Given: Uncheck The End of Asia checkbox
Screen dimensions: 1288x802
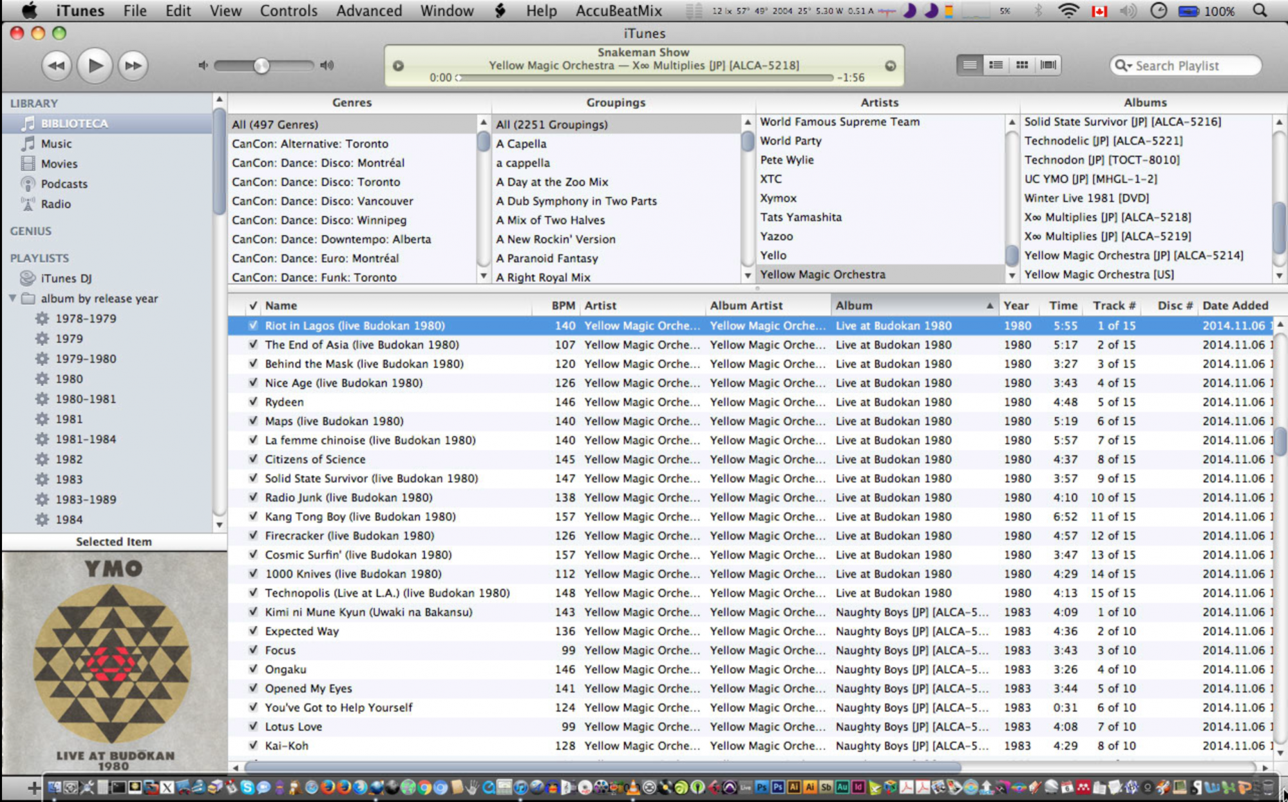Looking at the screenshot, I should point(253,345).
